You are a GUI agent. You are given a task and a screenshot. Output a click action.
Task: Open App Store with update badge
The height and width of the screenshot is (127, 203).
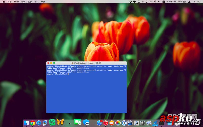pyautogui.click(x=99, y=123)
